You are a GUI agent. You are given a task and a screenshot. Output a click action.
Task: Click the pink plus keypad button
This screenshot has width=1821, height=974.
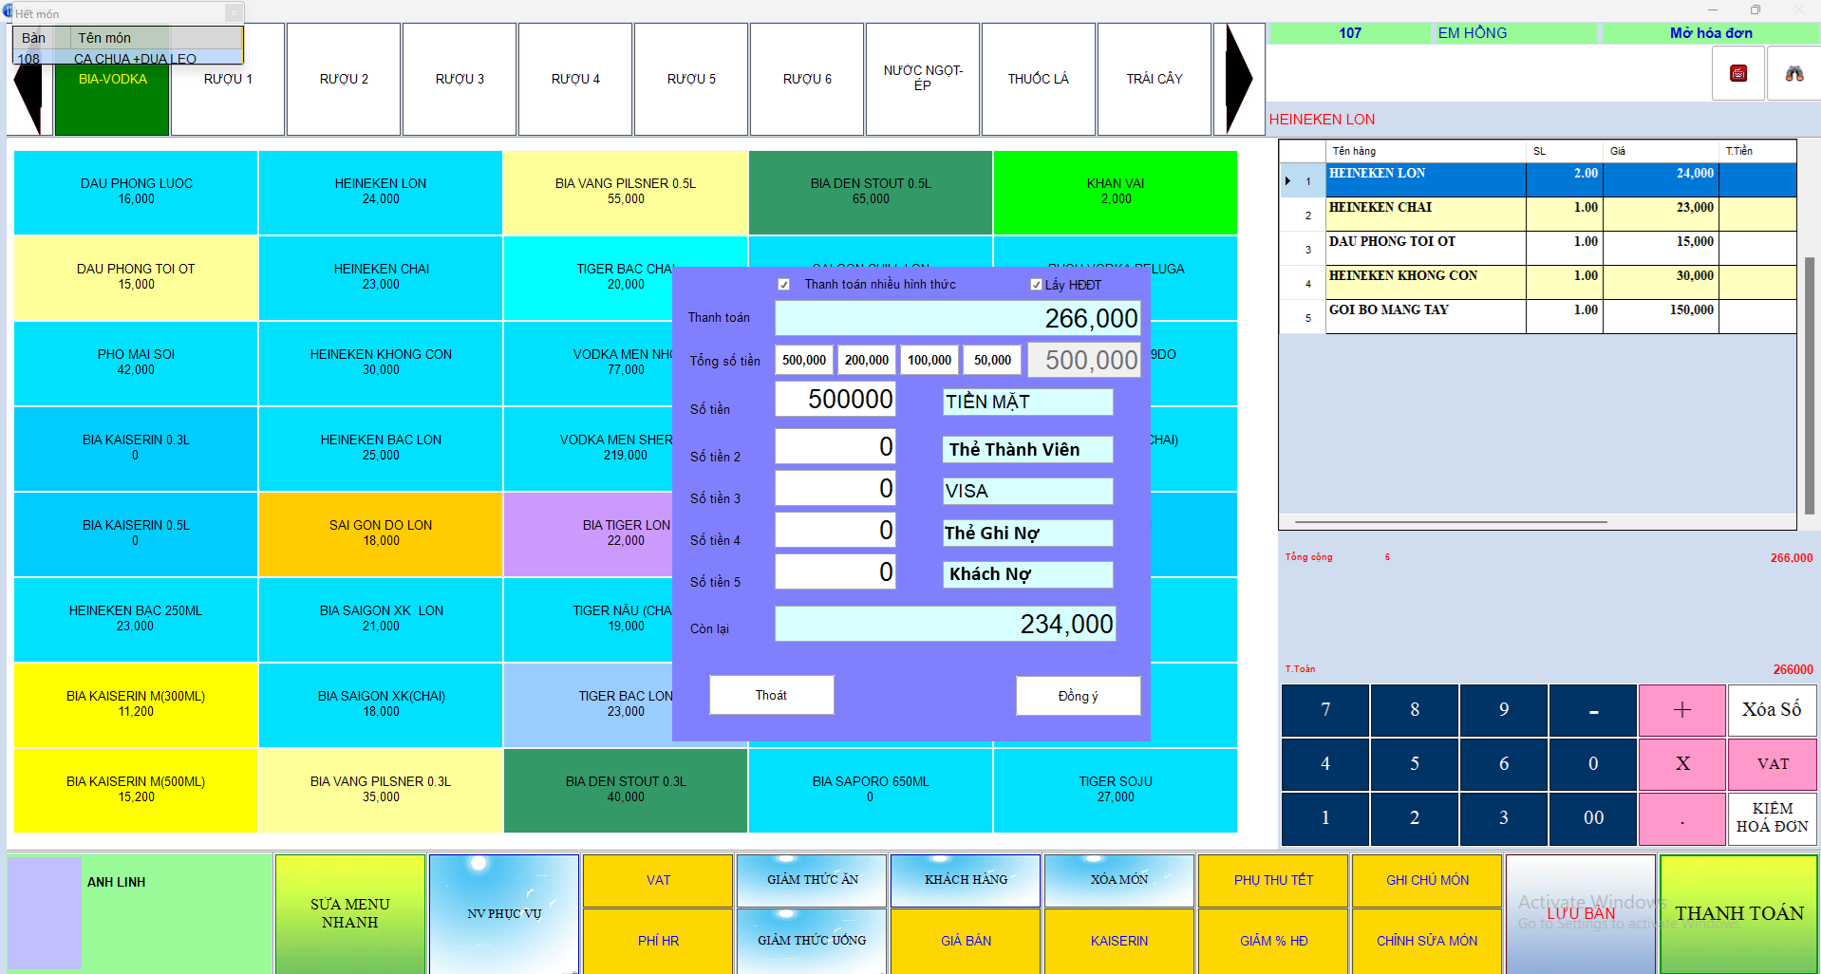click(x=1682, y=710)
